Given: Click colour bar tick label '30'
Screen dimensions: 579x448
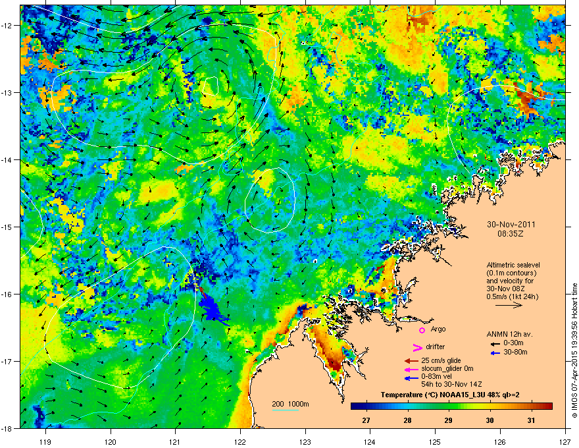Looking at the screenshot, I should click(490, 420).
